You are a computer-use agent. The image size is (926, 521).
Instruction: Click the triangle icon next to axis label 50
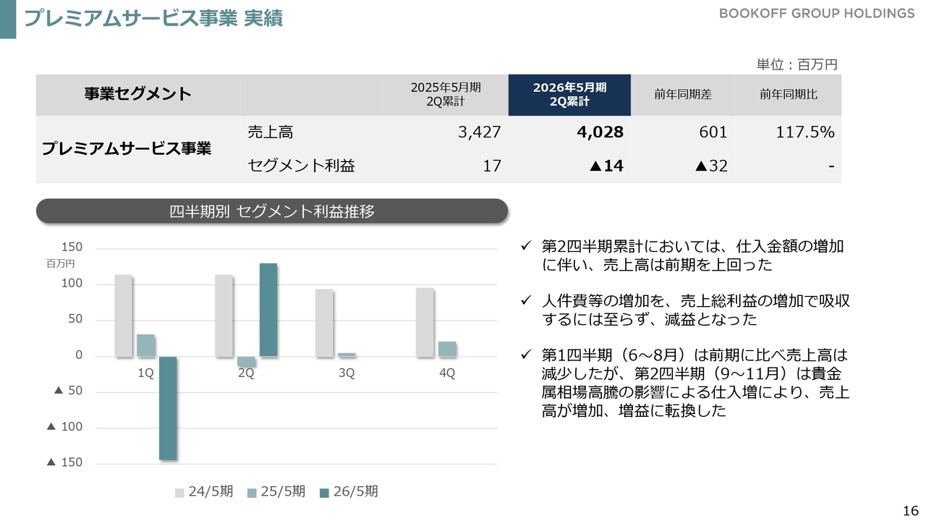point(59,391)
